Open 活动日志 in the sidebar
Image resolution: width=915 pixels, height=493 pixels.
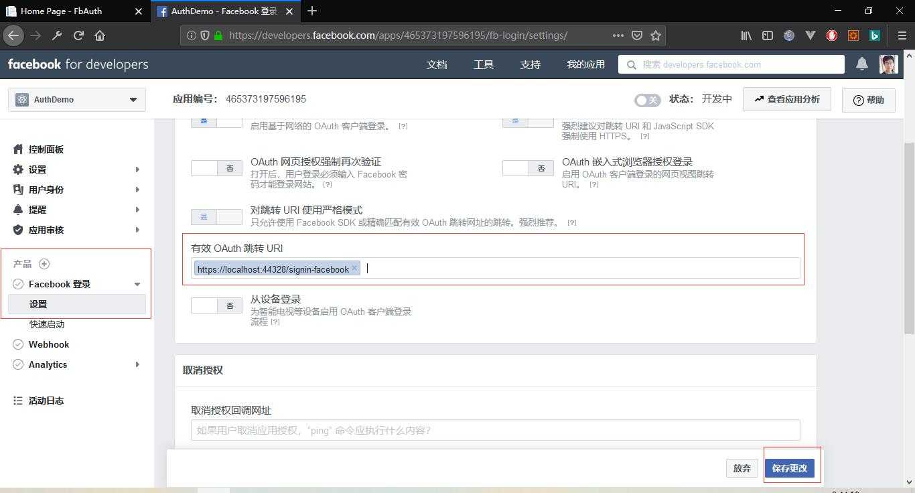(46, 401)
